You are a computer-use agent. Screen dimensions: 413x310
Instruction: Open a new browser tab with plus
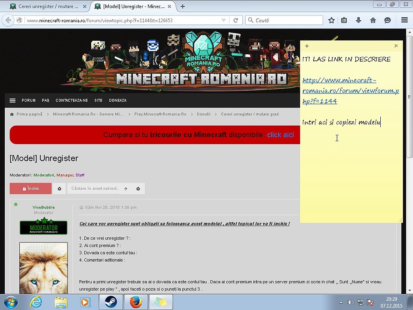click(182, 6)
